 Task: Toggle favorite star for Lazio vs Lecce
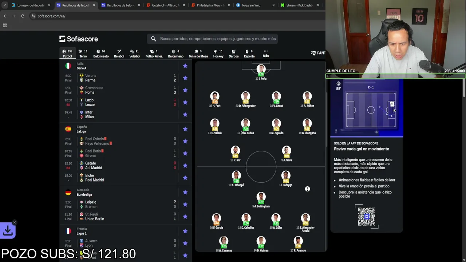[185, 102]
